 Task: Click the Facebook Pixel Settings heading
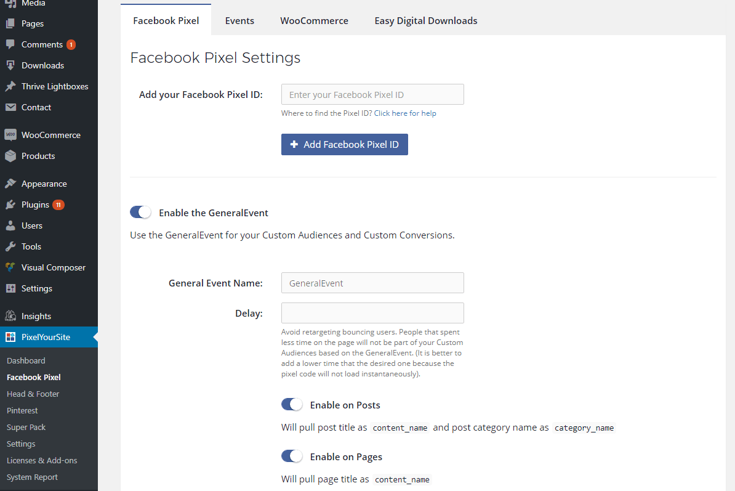tap(215, 58)
